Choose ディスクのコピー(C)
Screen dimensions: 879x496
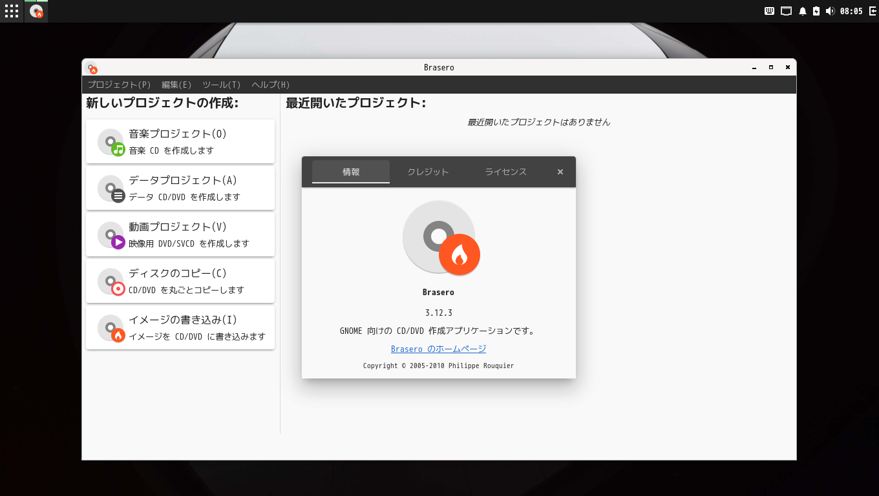180,281
